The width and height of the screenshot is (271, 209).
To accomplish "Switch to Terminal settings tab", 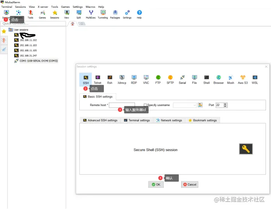I will [137, 120].
